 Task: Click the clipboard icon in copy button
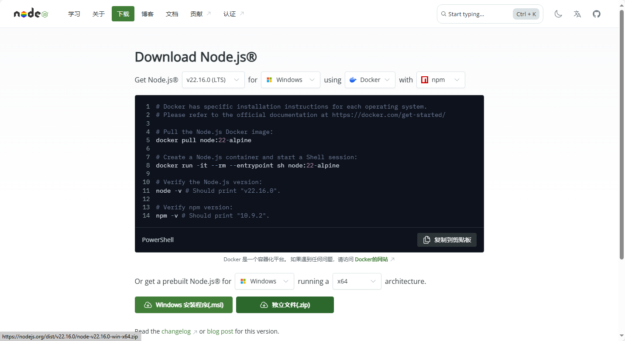427,240
